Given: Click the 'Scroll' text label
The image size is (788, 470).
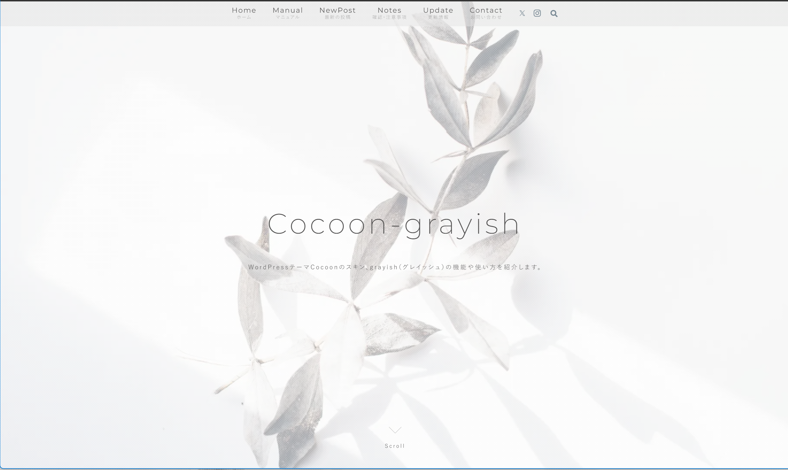Looking at the screenshot, I should tap(395, 446).
